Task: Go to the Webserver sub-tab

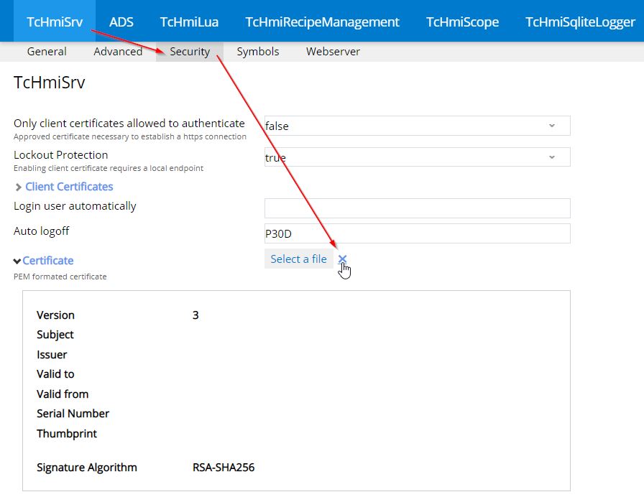Action: pos(333,52)
